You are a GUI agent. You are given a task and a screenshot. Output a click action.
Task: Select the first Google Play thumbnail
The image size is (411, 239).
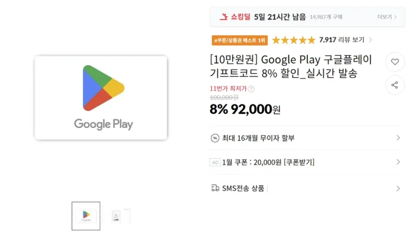[x=86, y=215]
